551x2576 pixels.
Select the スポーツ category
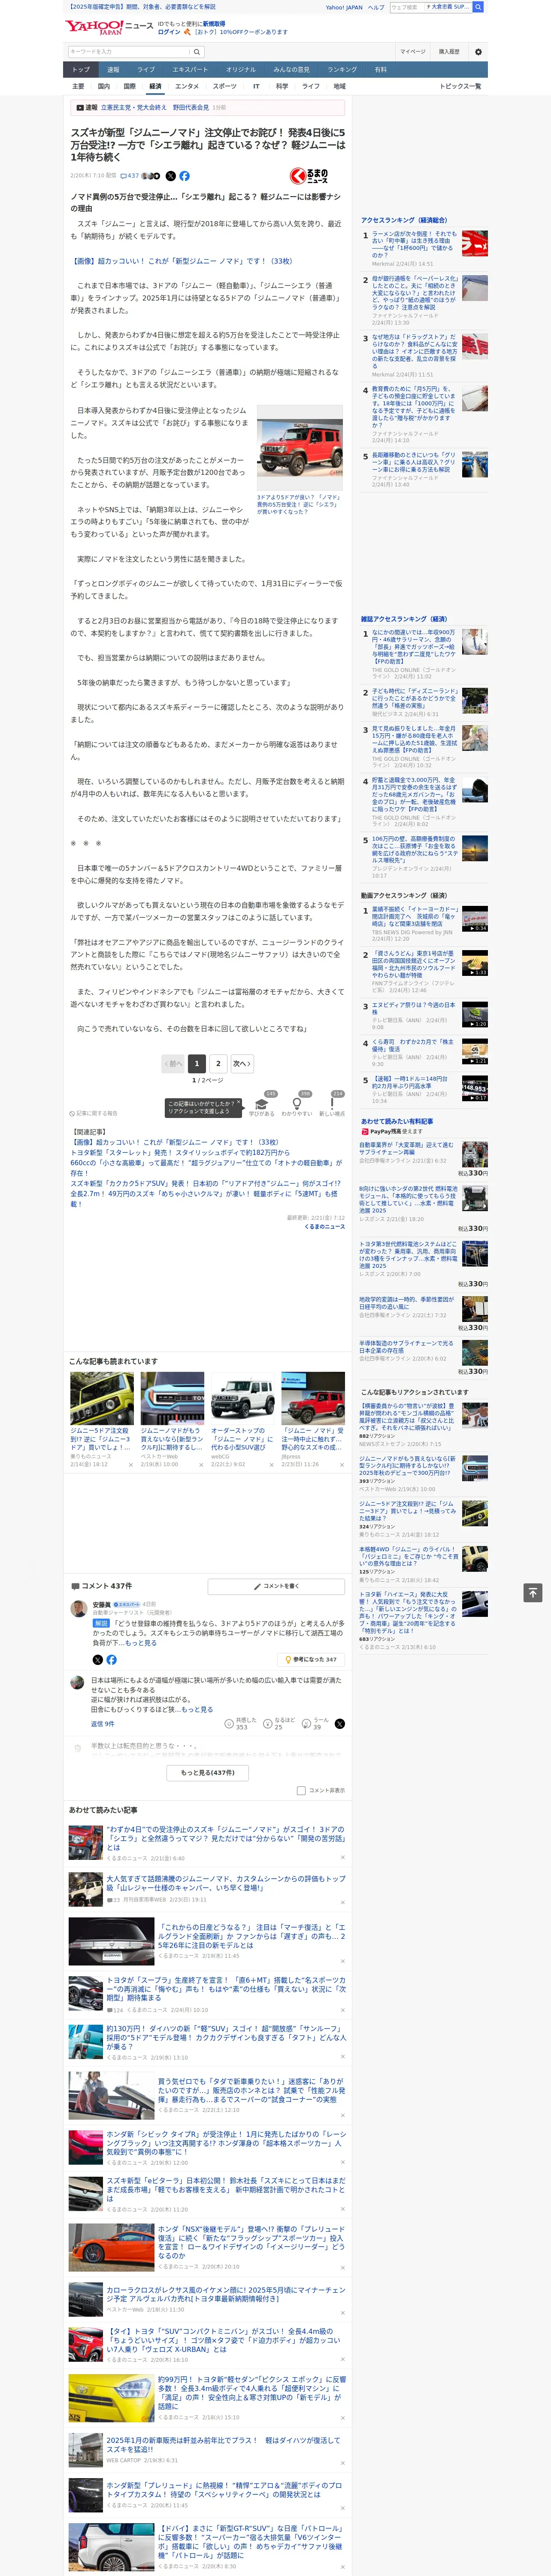point(225,87)
